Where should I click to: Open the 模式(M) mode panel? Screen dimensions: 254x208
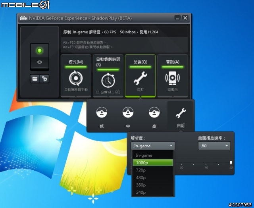(x=76, y=76)
